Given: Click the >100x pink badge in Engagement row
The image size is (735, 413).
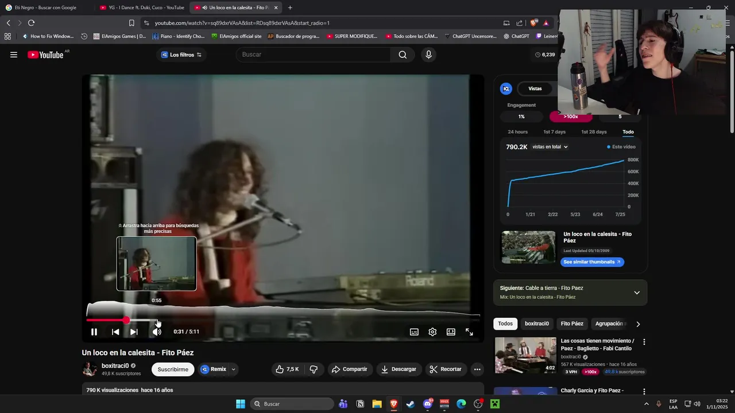Looking at the screenshot, I should (x=571, y=116).
